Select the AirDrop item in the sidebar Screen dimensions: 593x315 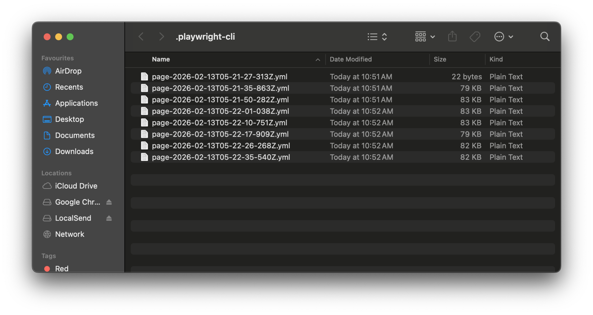click(x=68, y=71)
